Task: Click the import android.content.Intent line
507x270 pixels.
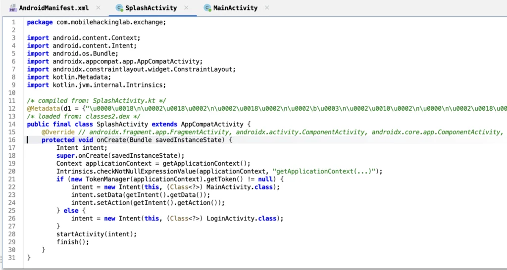Action: click(x=82, y=46)
